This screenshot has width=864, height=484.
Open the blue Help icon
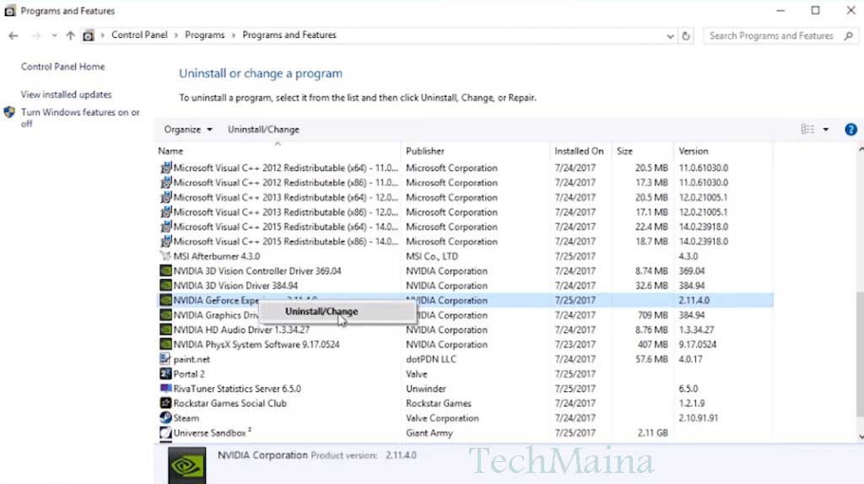(x=850, y=129)
